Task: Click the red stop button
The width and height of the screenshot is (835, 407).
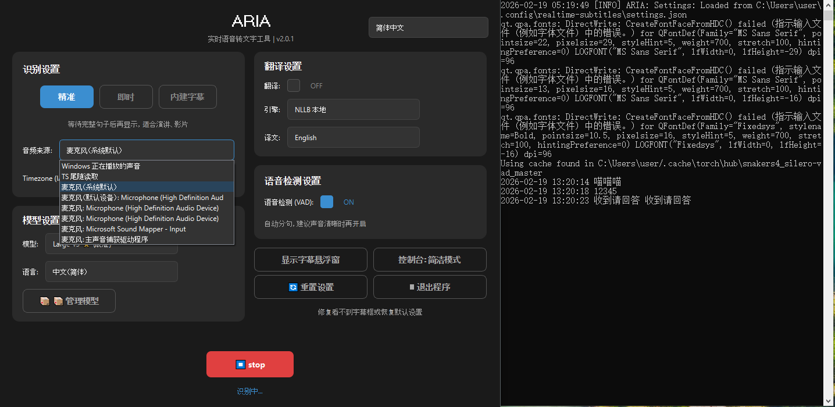Action: tap(250, 365)
